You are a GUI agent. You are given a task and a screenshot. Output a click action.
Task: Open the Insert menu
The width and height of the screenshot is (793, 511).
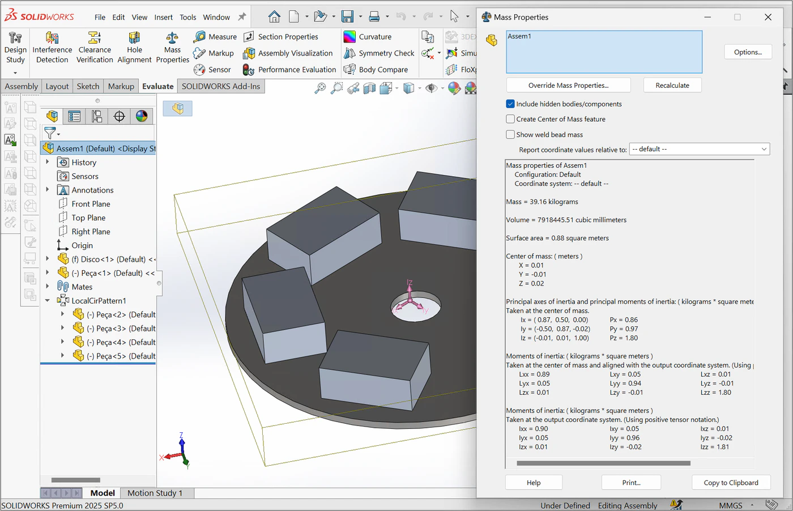(164, 17)
